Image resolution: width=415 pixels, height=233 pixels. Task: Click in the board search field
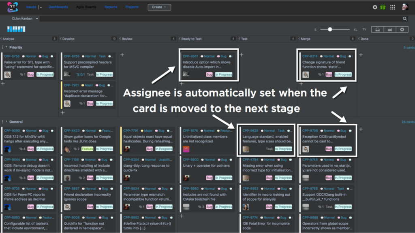(x=220, y=19)
